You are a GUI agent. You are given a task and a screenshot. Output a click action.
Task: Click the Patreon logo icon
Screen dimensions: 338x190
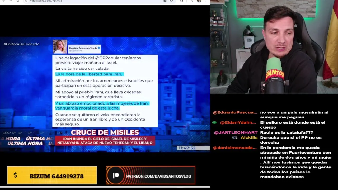click(116, 176)
